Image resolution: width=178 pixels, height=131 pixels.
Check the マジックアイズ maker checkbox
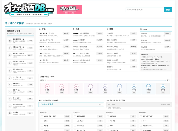[141, 116]
